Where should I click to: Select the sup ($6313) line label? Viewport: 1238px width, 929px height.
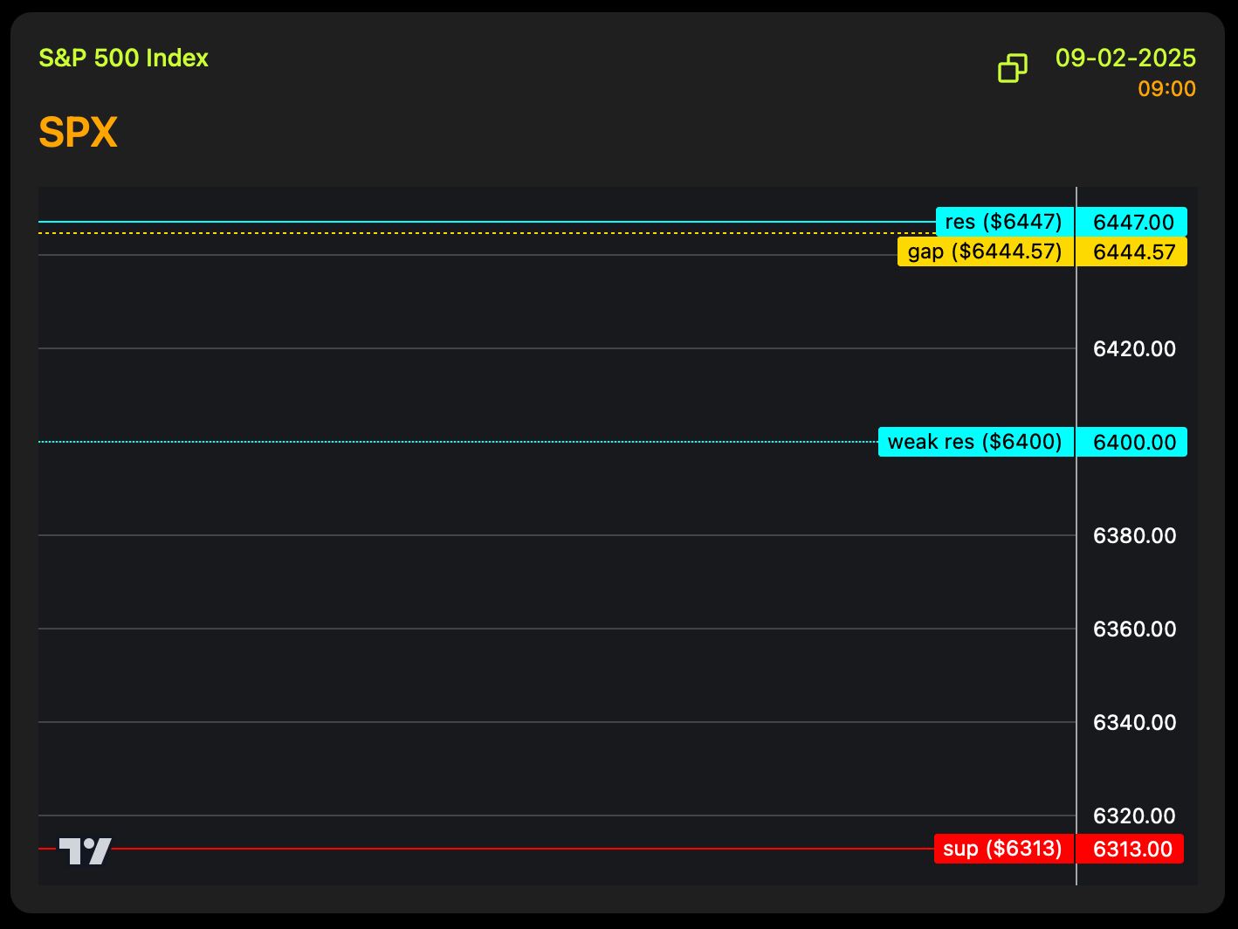tap(1004, 849)
